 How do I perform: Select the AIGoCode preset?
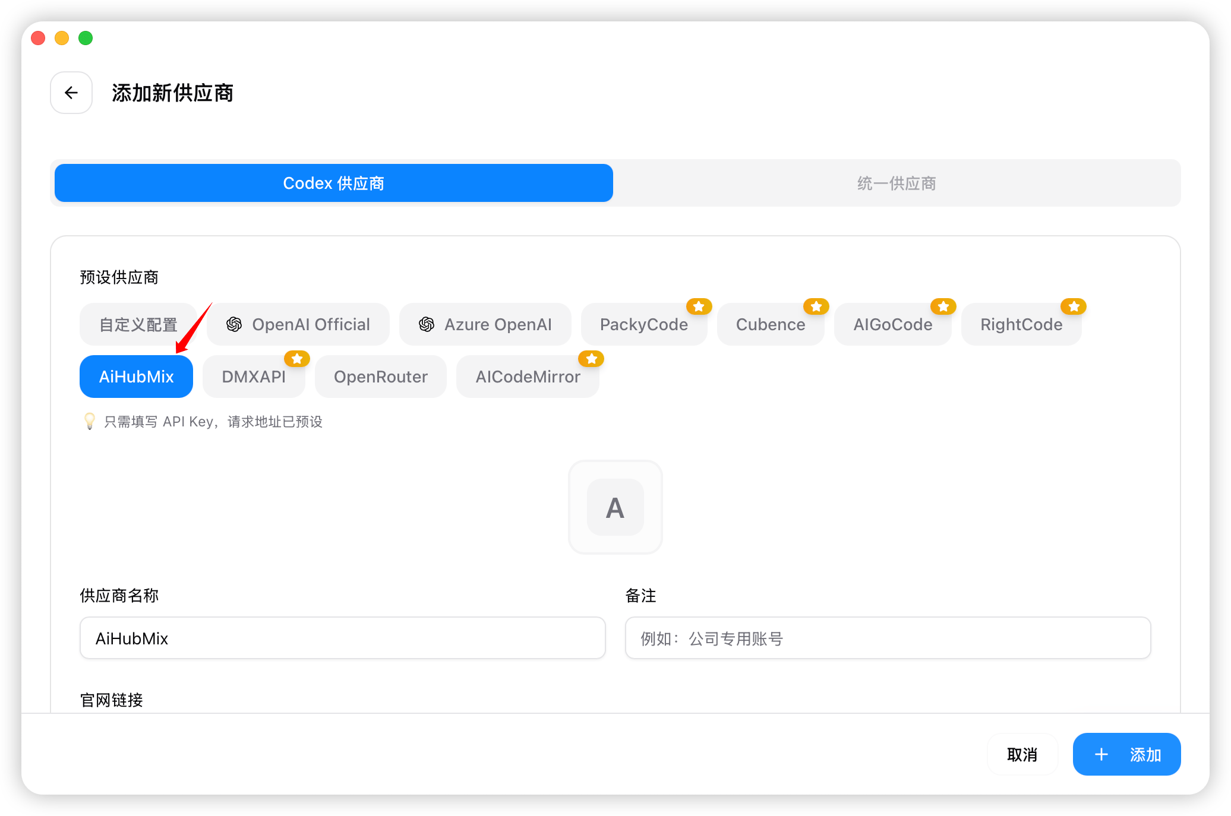pos(893,324)
